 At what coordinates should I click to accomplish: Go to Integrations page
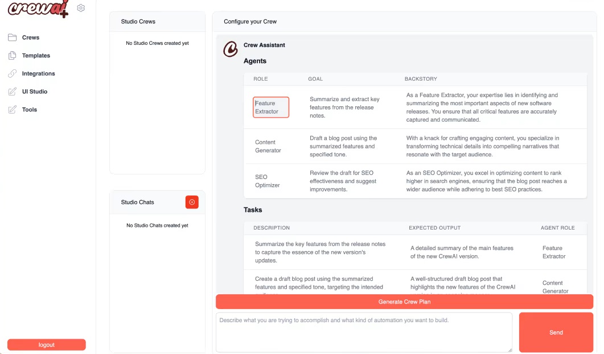click(x=38, y=74)
